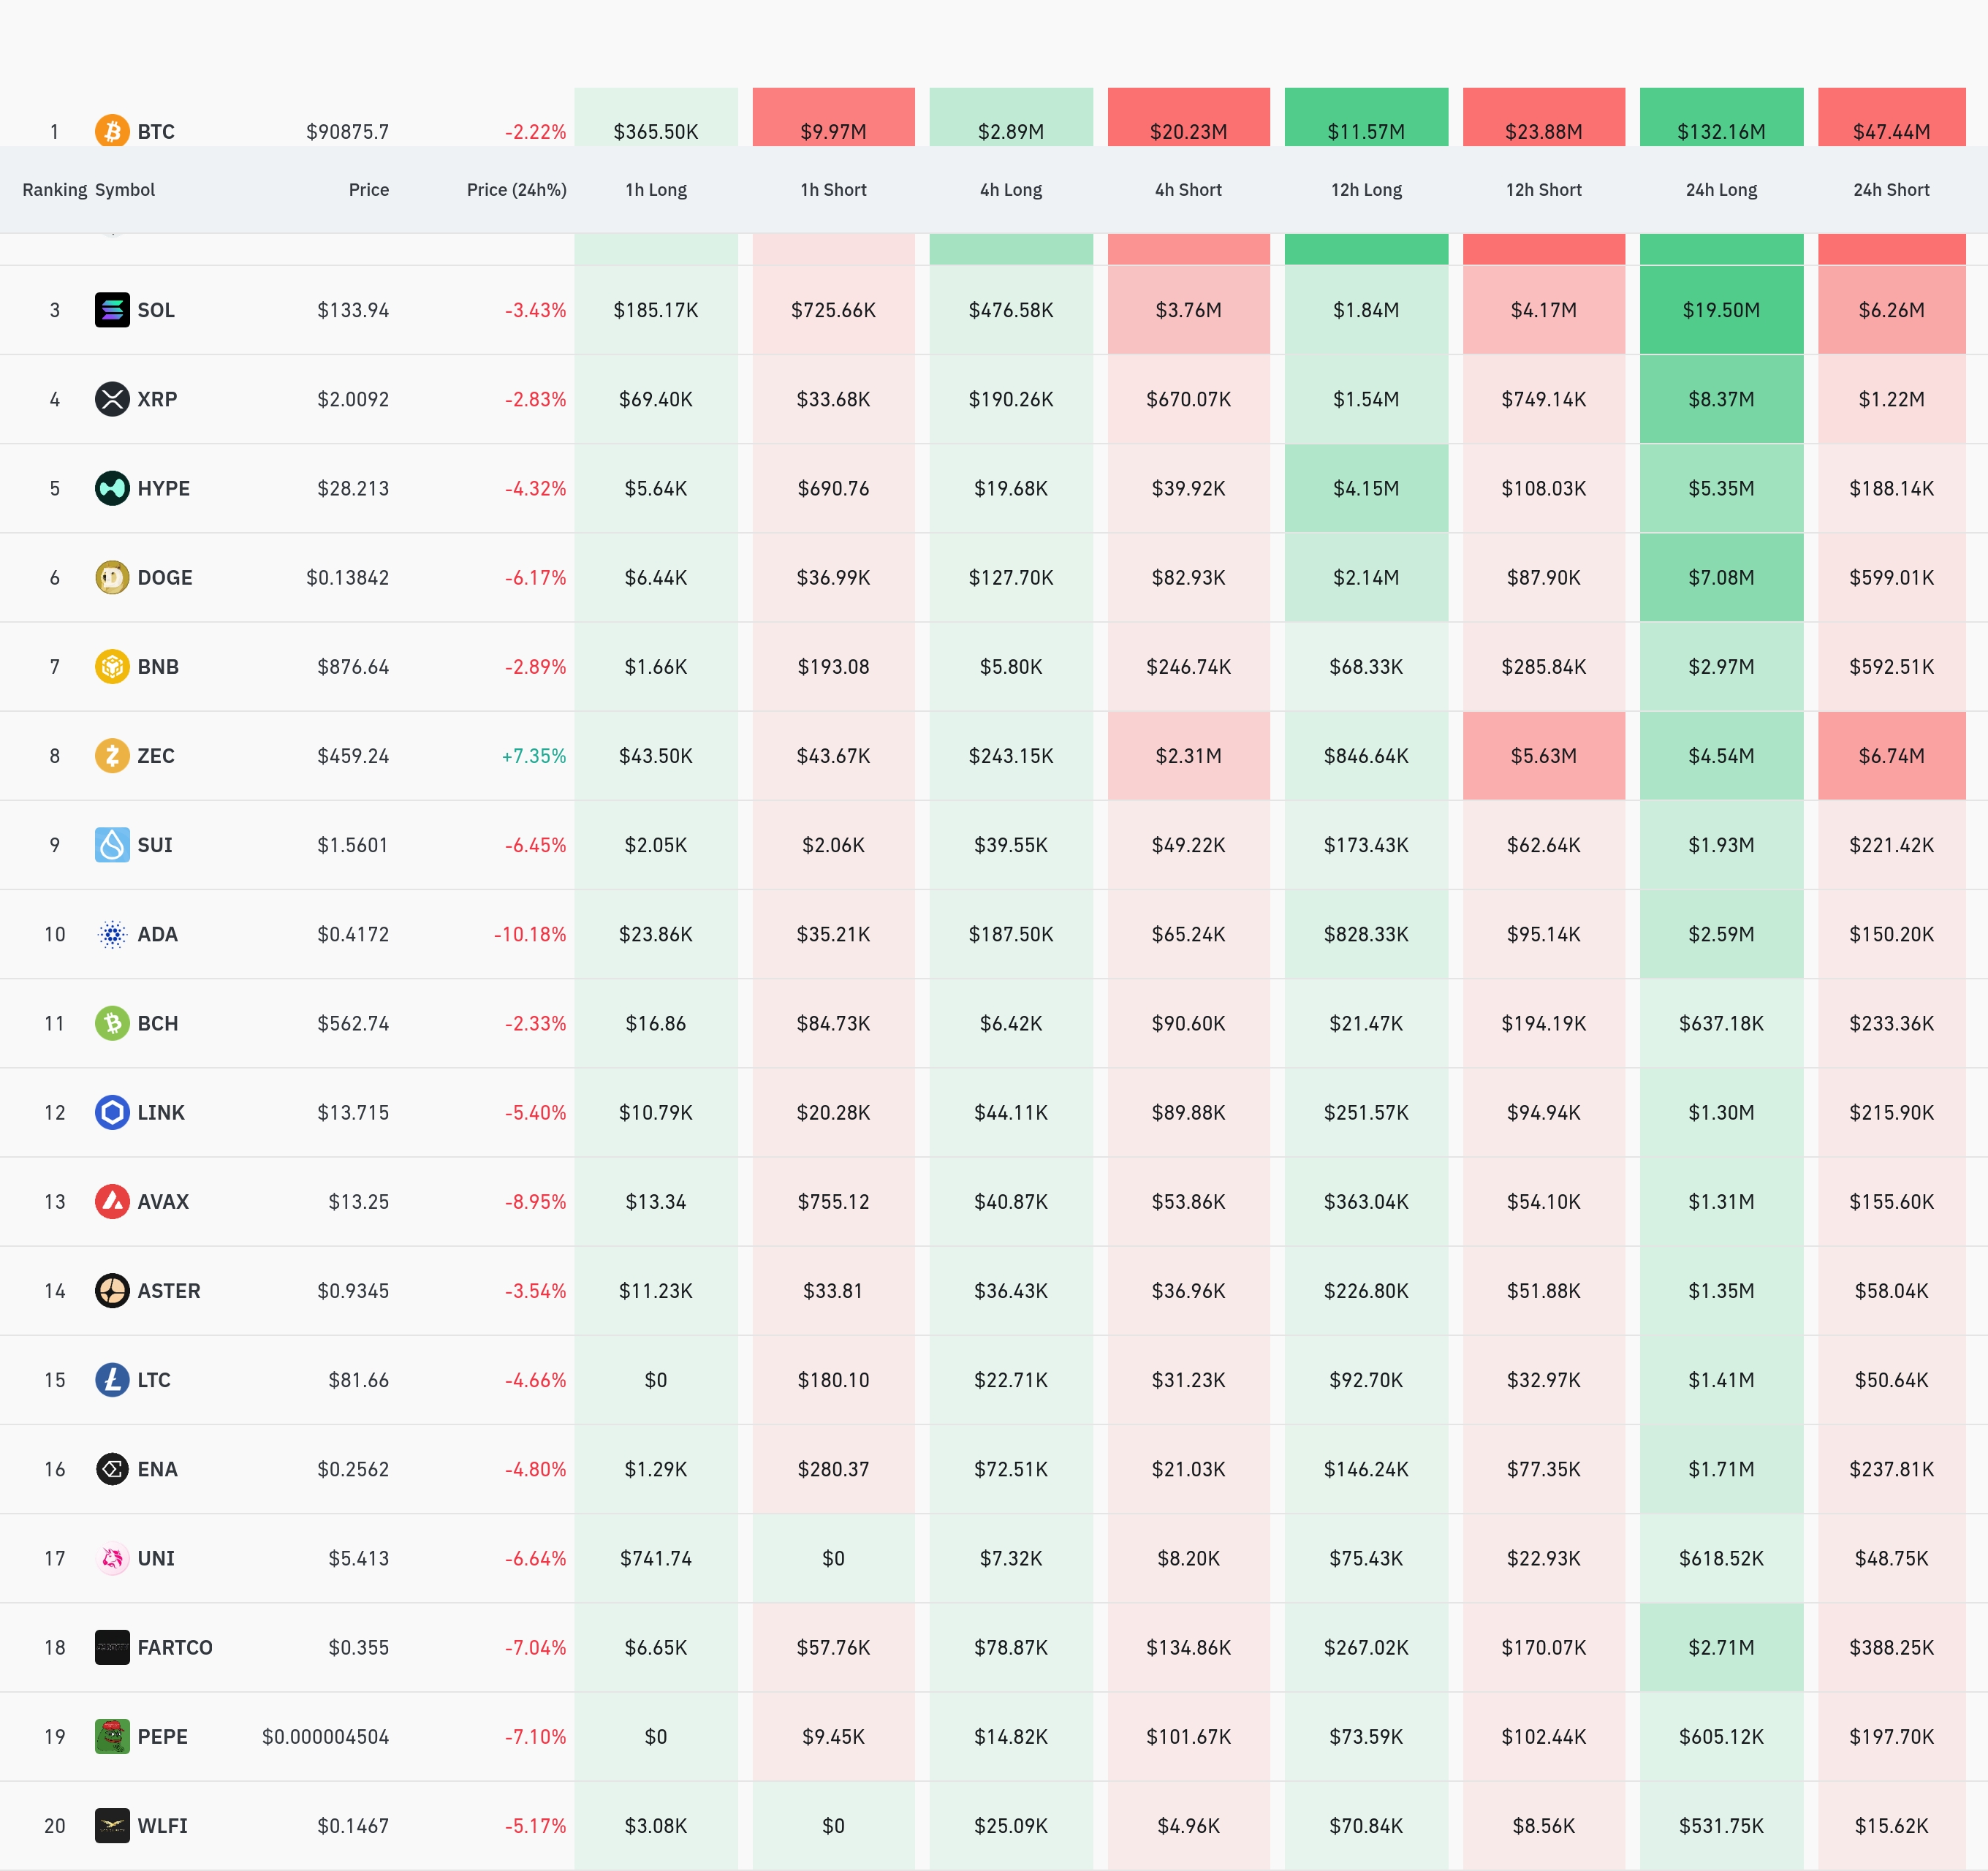Click the BTC coin icon

tap(112, 131)
